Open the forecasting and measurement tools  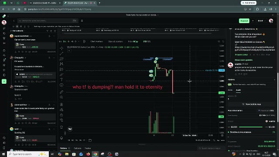pyautogui.click(x=61, y=69)
